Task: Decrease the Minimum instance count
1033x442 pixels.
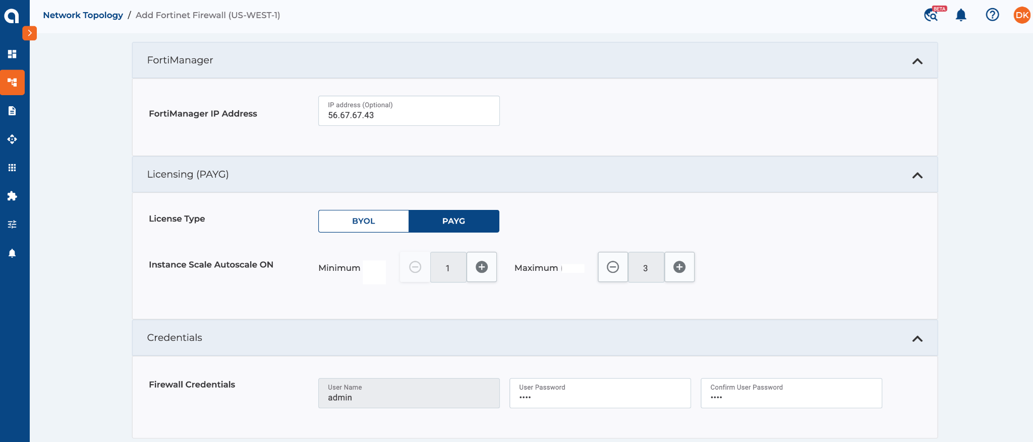Action: pos(415,267)
